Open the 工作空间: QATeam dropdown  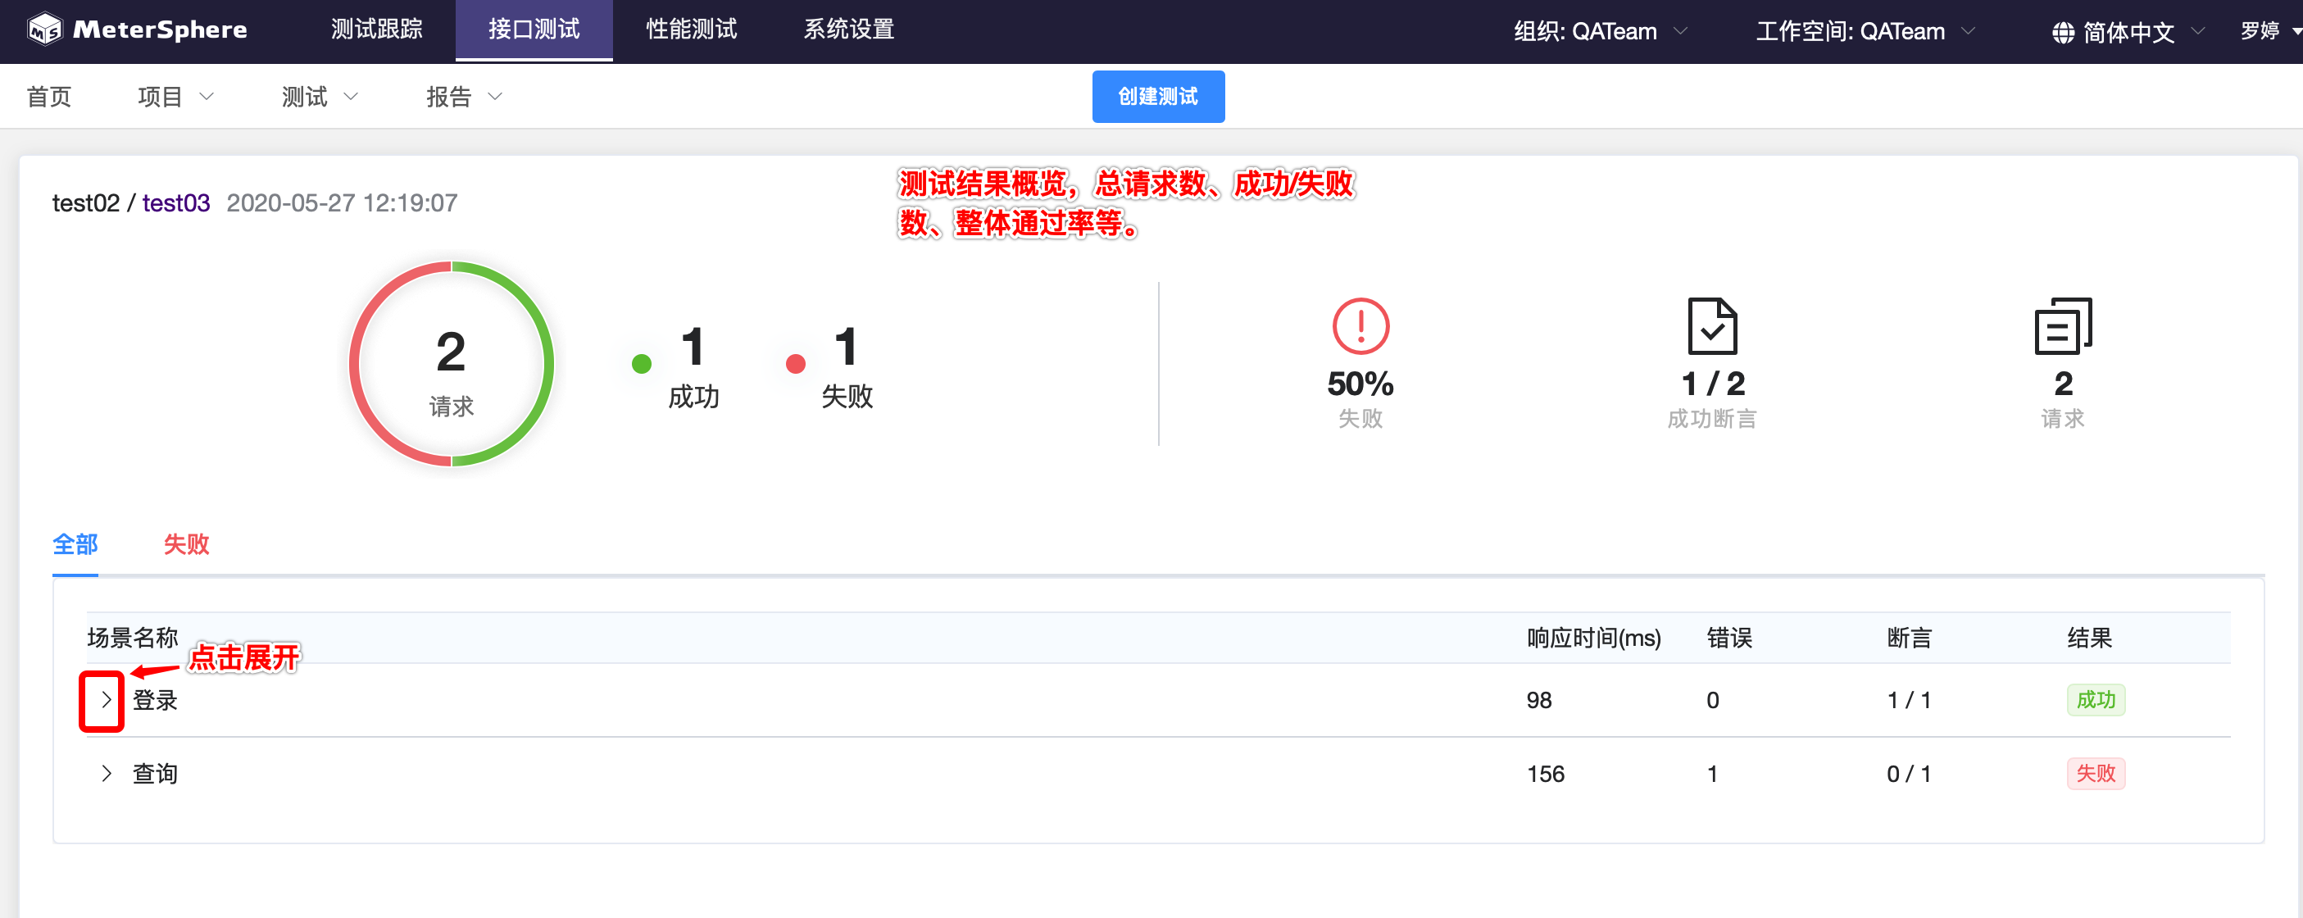[1865, 31]
